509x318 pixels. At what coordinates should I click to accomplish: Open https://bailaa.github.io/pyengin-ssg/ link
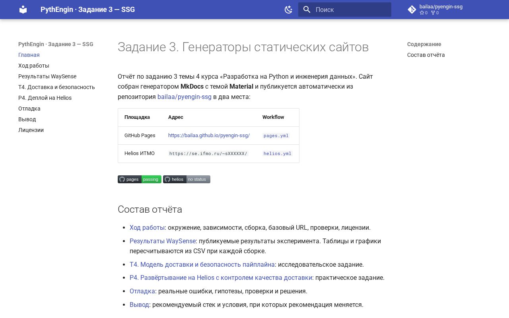[x=209, y=136]
